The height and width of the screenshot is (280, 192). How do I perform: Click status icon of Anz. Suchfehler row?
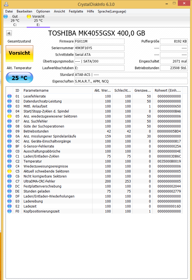[9, 121]
